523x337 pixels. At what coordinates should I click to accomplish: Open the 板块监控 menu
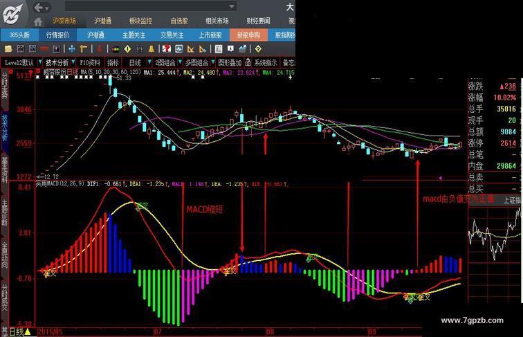[140, 21]
